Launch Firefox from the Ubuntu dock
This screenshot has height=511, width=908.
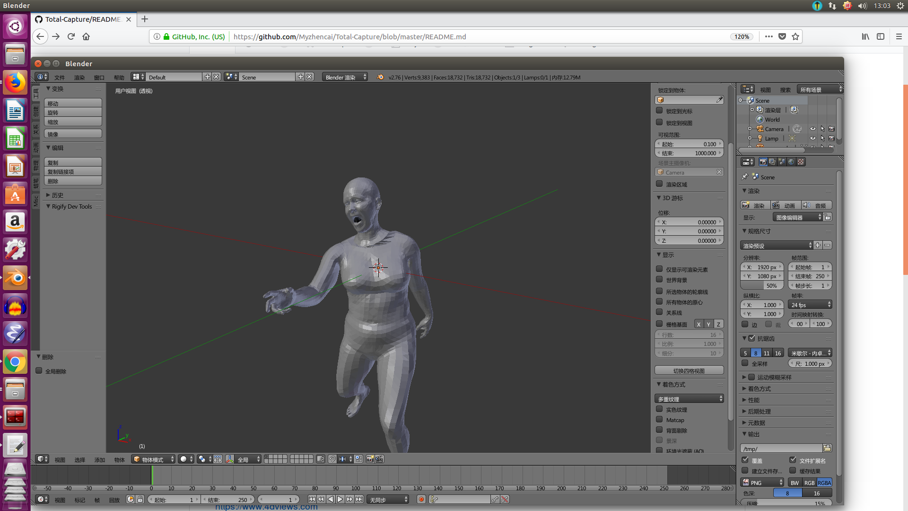(x=15, y=82)
